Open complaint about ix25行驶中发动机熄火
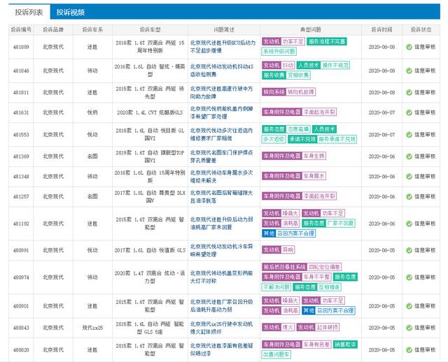Screen dimensions: 448x362 (x=221, y=328)
